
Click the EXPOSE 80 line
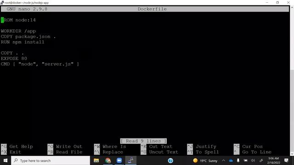tap(14, 58)
